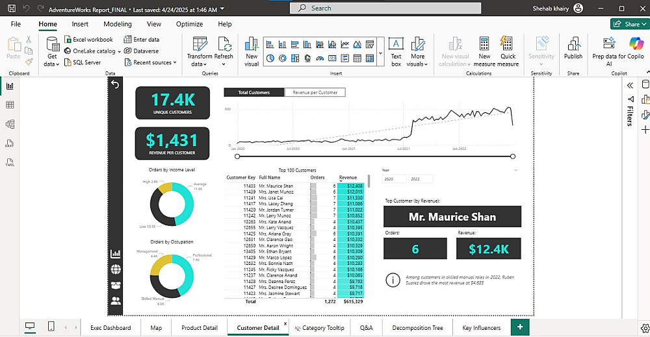
Task: Select year 2020 in Year slicer
Action: coord(395,179)
